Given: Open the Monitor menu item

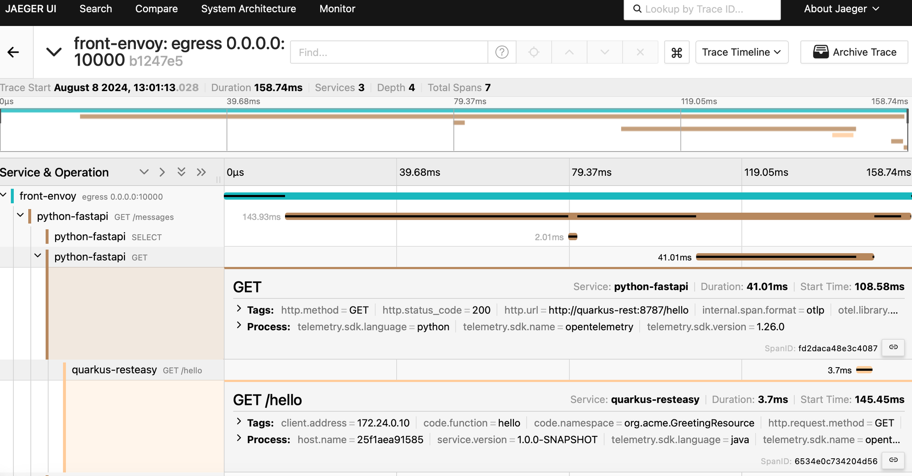Looking at the screenshot, I should [337, 9].
